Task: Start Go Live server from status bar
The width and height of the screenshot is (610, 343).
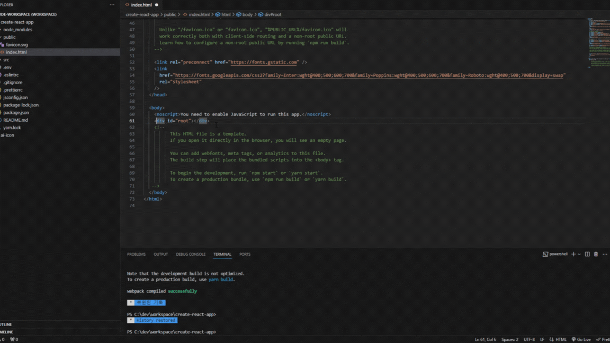Action: (581, 339)
